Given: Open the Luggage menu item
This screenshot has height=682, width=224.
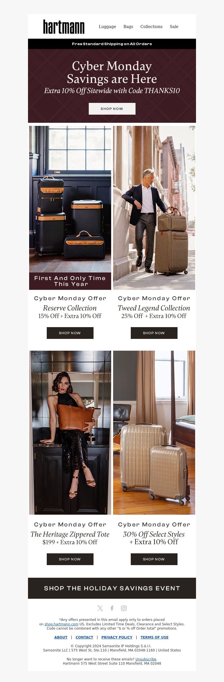Looking at the screenshot, I should (x=107, y=27).
